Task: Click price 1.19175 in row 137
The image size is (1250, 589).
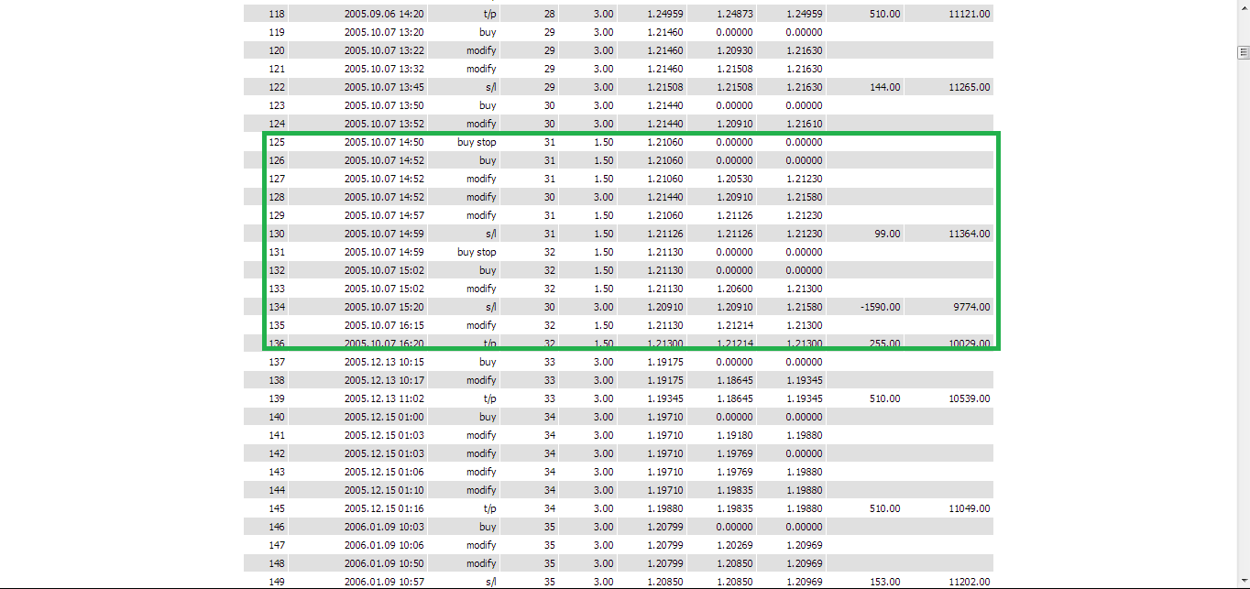Action: 663,362
